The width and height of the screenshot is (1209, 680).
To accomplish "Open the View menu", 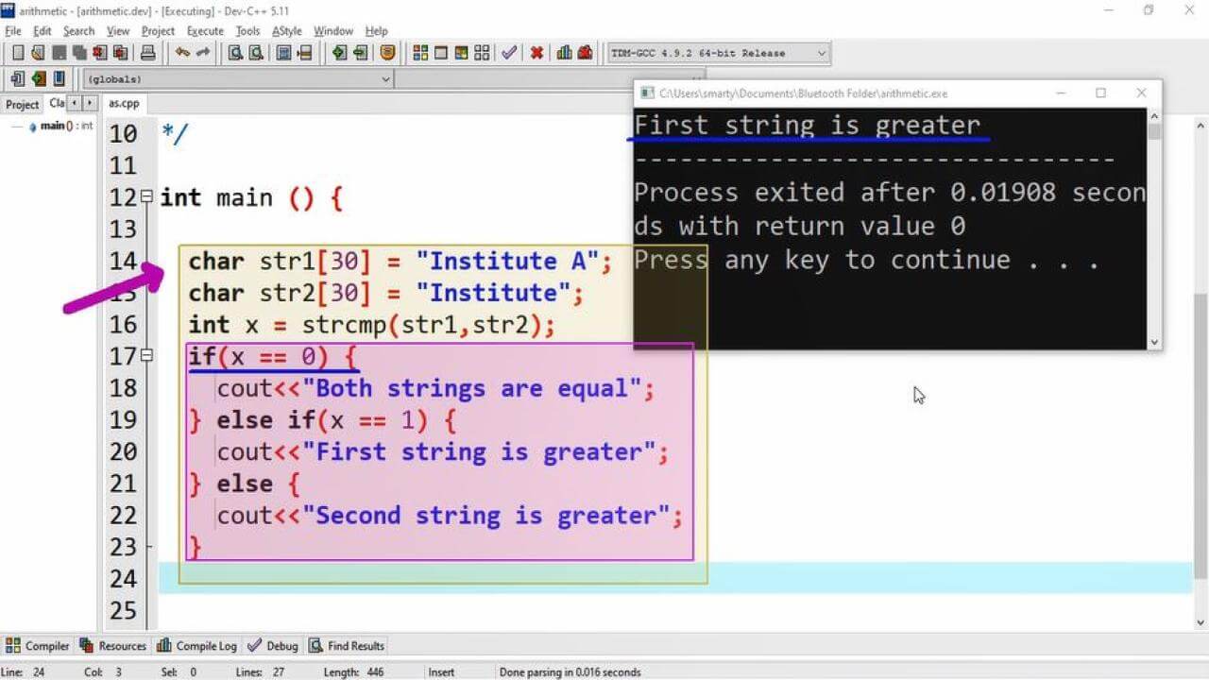I will pyautogui.click(x=118, y=31).
